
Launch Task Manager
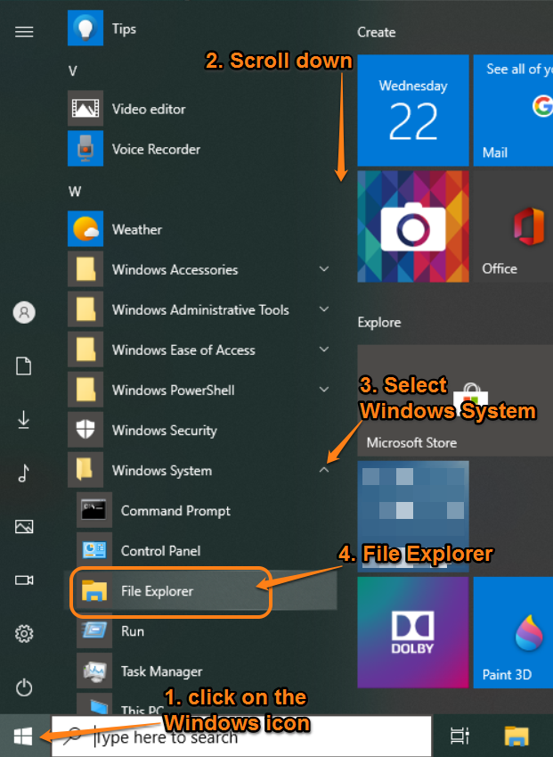(200, 671)
